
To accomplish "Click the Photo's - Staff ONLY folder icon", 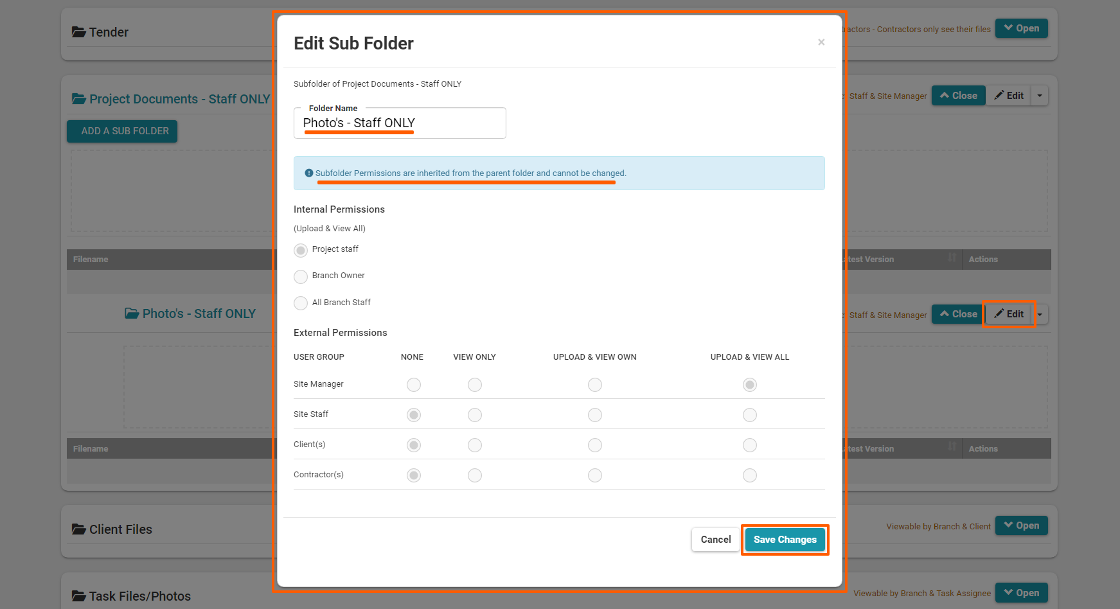I will [132, 313].
